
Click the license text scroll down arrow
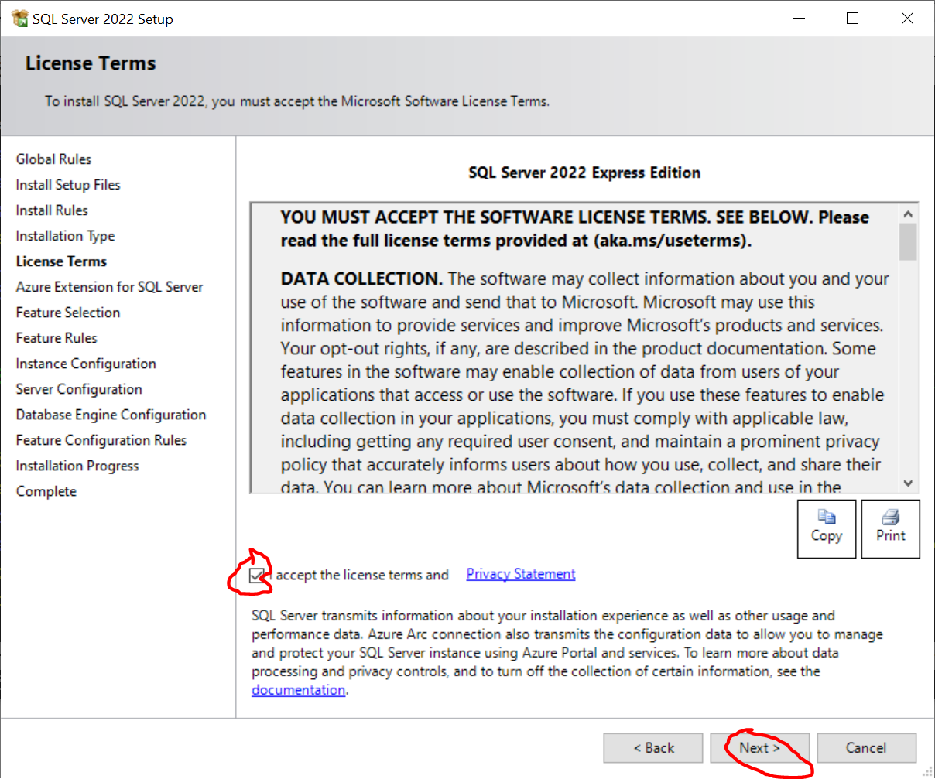(909, 483)
